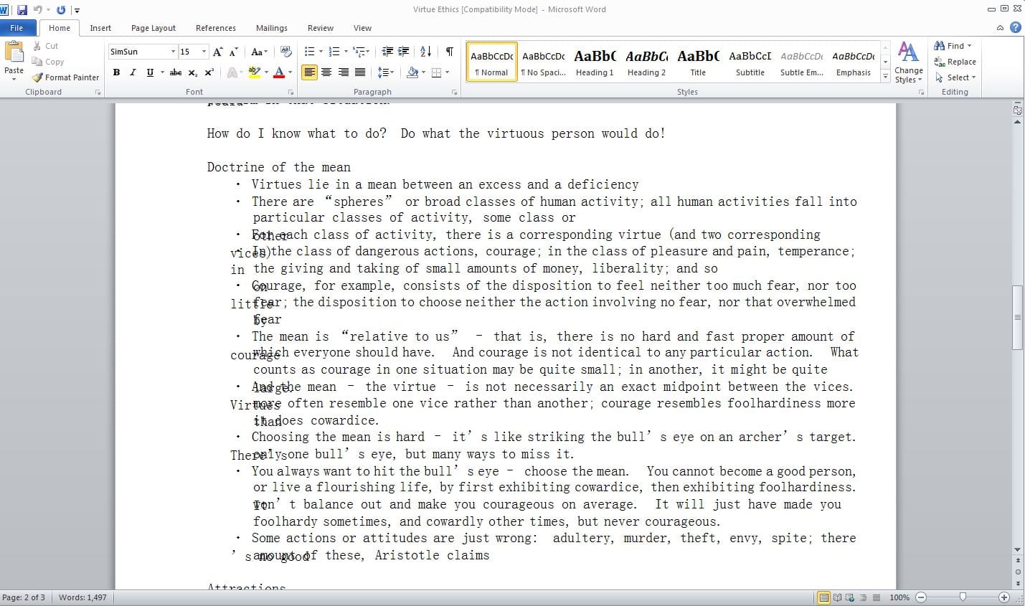This screenshot has height=606, width=1025.
Task: Click the Bullets list icon
Action: click(x=309, y=52)
